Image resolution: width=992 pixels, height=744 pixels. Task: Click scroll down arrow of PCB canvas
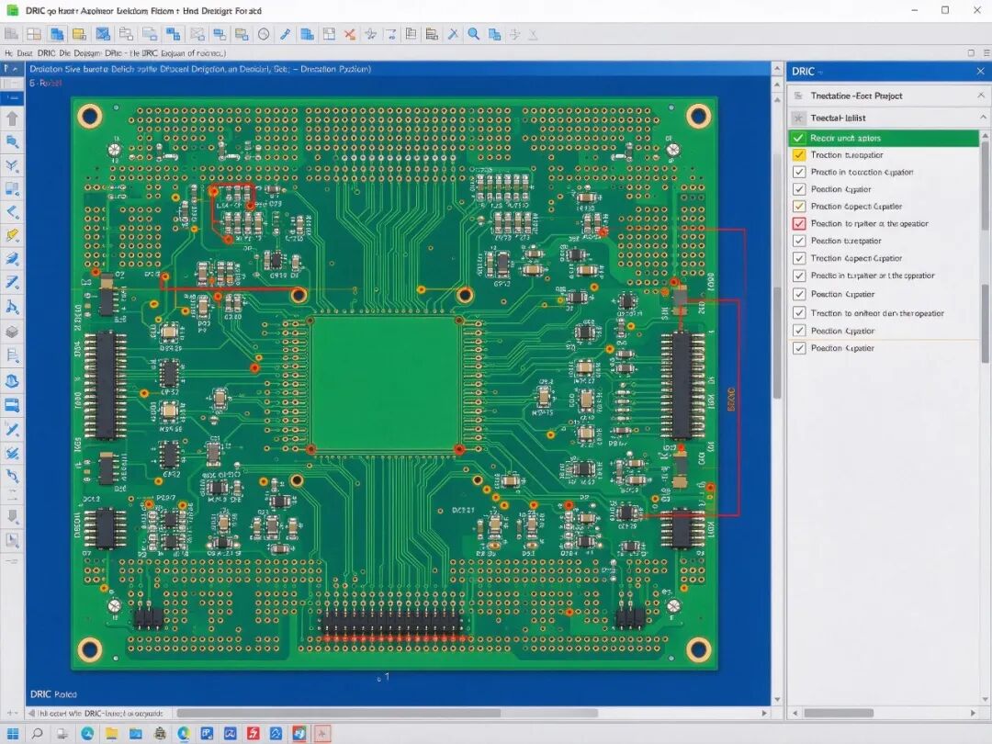778,699
